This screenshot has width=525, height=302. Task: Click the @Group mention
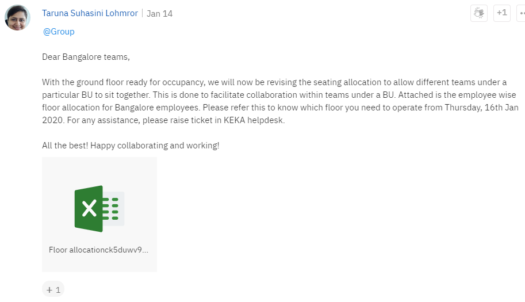[59, 32]
